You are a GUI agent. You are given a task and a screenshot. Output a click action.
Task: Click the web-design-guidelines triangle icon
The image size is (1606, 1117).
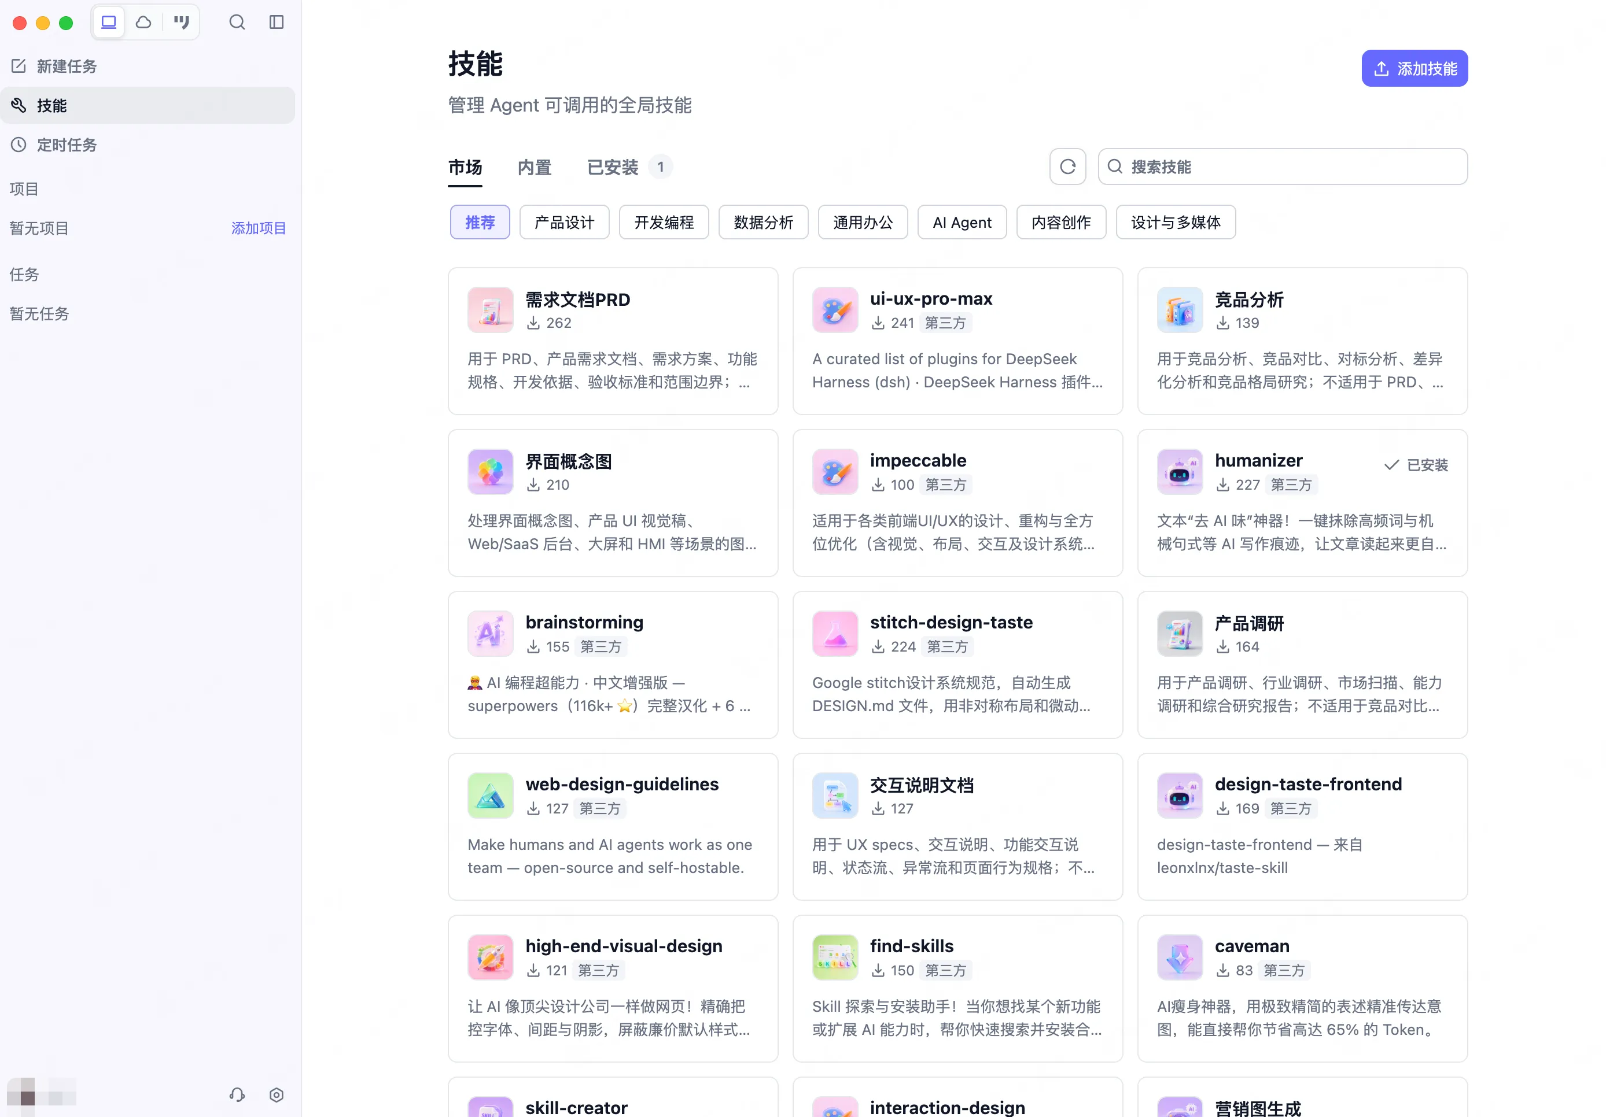pos(491,796)
